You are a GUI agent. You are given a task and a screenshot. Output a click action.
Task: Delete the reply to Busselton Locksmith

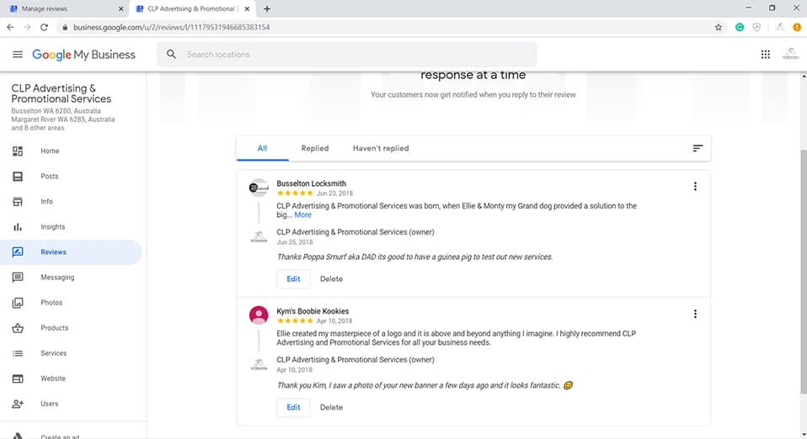[331, 278]
